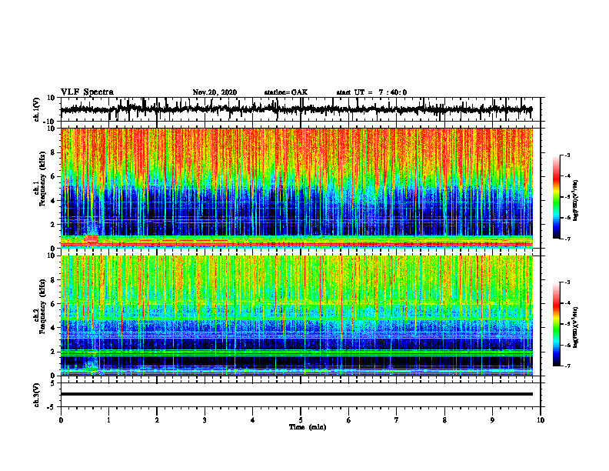Screen dimensions: 609x471
Task: Click the "-7" label on ch.1 color bar
Action: 567,239
